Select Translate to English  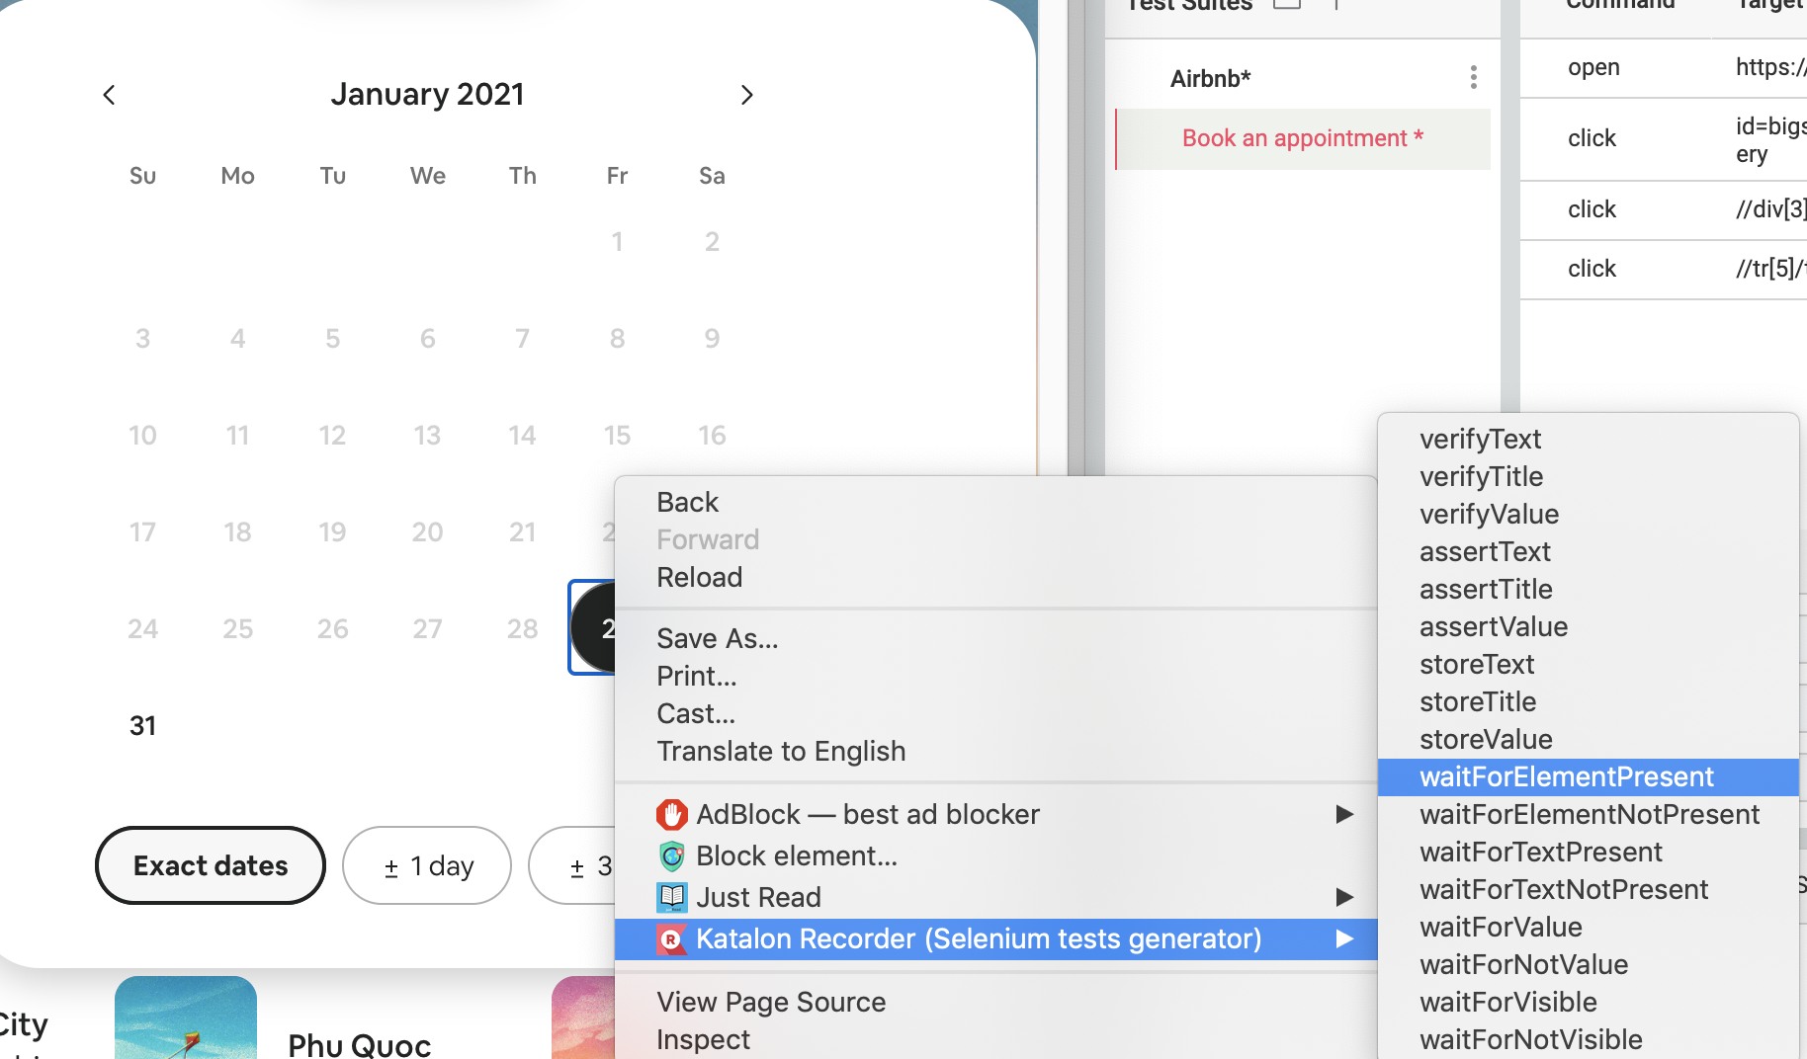995,751
